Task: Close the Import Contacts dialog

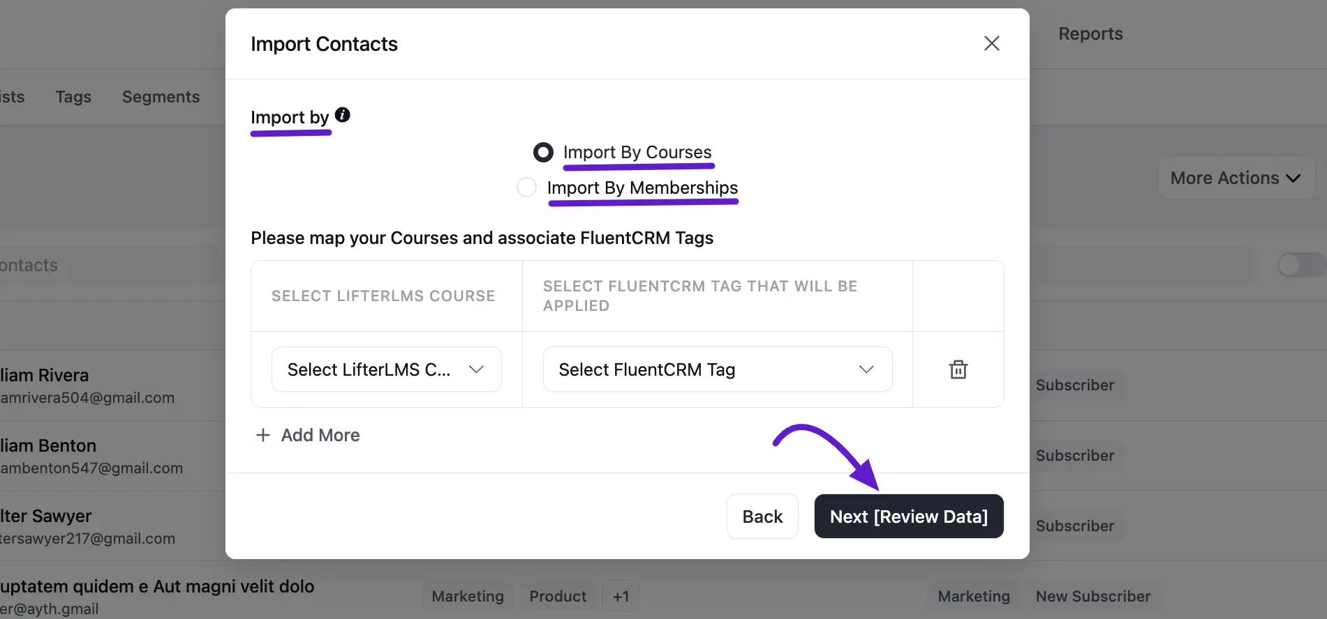Action: click(991, 43)
